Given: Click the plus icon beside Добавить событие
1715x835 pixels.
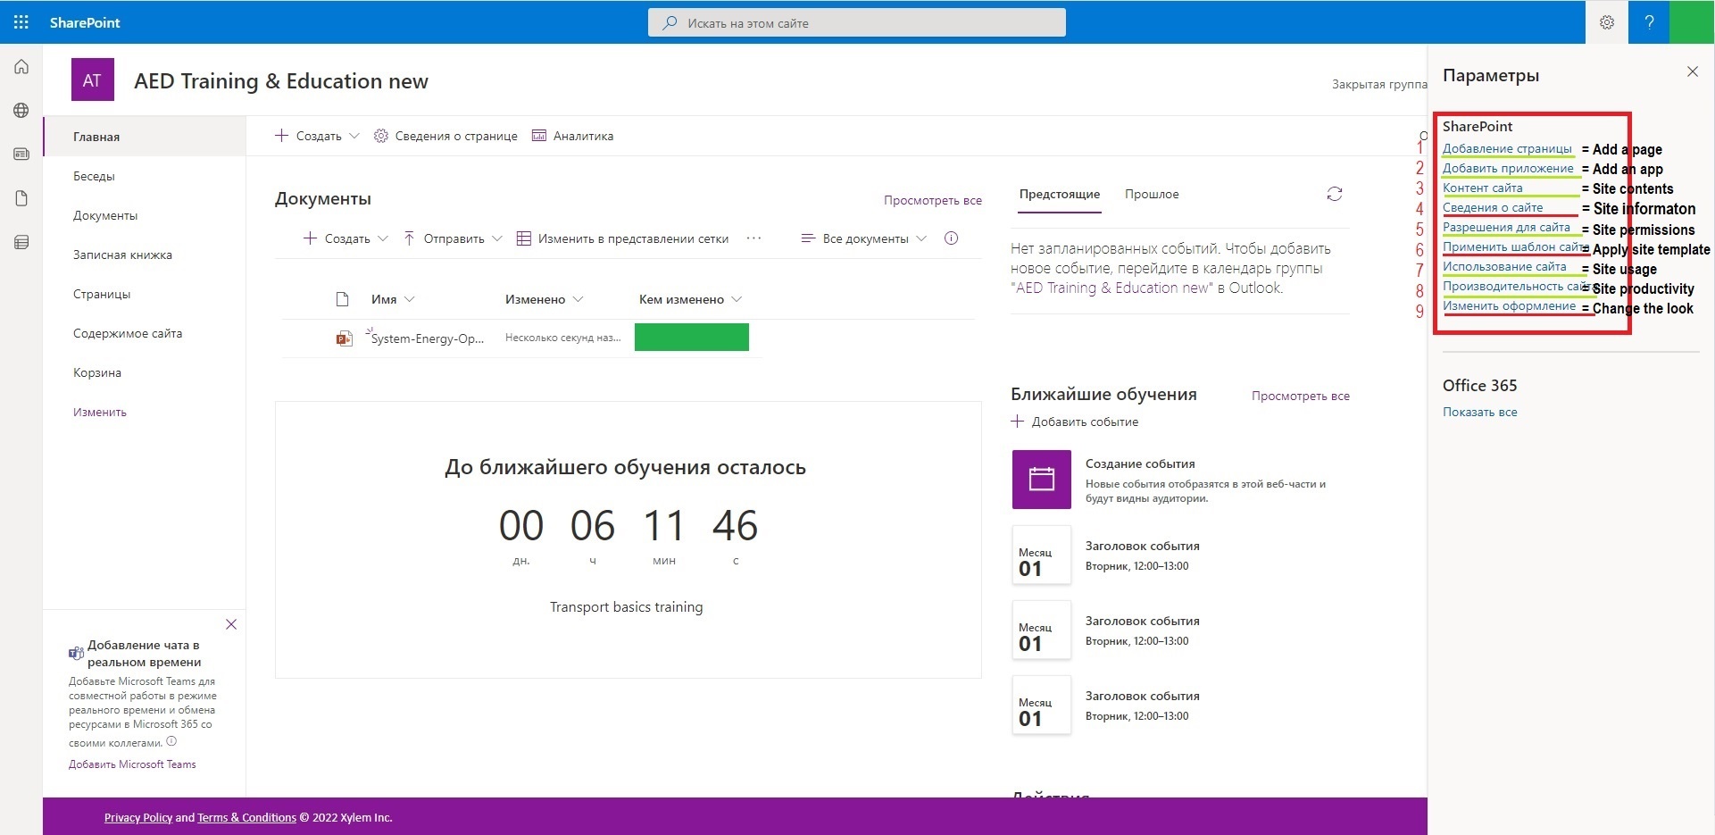Looking at the screenshot, I should tap(1018, 422).
